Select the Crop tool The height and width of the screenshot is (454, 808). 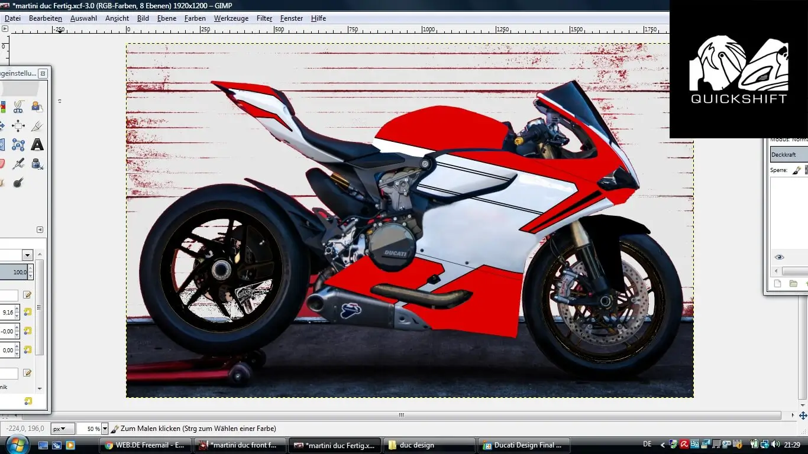coord(37,126)
